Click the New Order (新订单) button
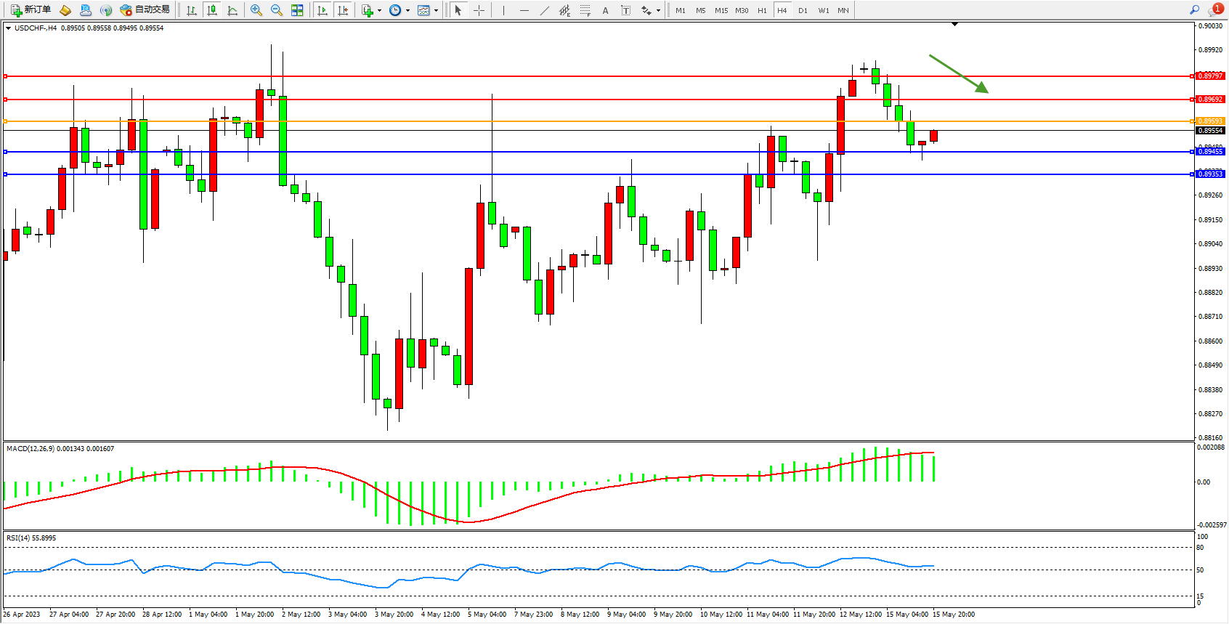This screenshot has width=1229, height=624. [x=31, y=10]
